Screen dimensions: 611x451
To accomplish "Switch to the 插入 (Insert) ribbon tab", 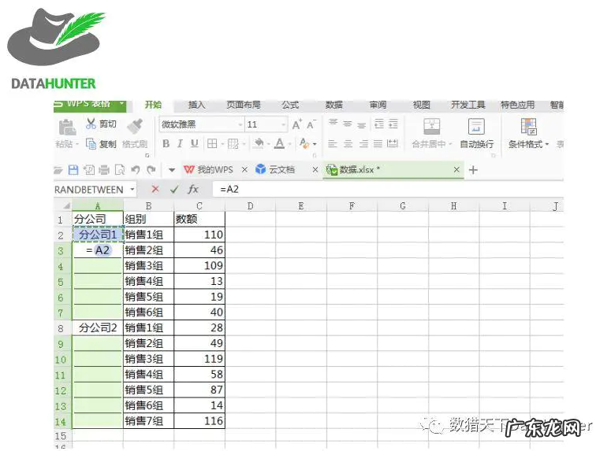I will (196, 105).
